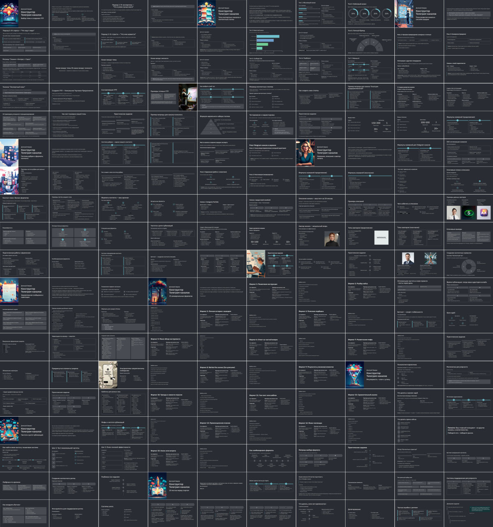Select slide 'Ключевые слова в описании'
493x527 pixels.
point(468,180)
